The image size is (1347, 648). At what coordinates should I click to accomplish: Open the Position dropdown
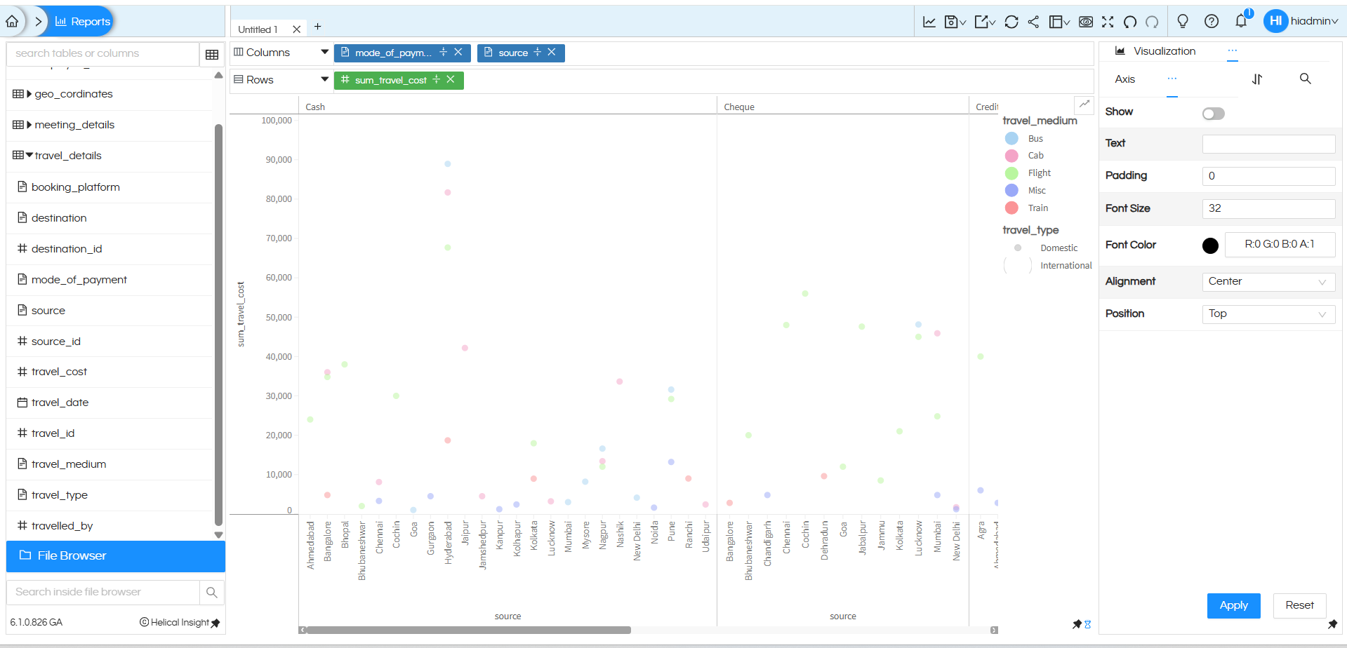[x=1268, y=313]
